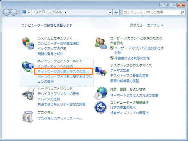Click コントロール パネル breadcrumb in address bar
Image resolution: width=188 pixels, height=141 pixels.
pyautogui.click(x=47, y=12)
